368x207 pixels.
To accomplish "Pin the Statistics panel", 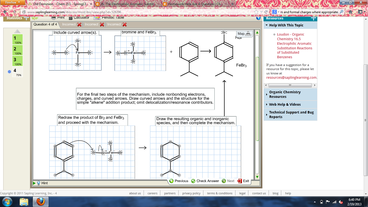I will pyautogui.click(x=26, y=18).
